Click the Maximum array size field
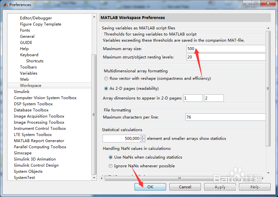Screen dimensions: 278x197 pyautogui.click(x=226, y=49)
